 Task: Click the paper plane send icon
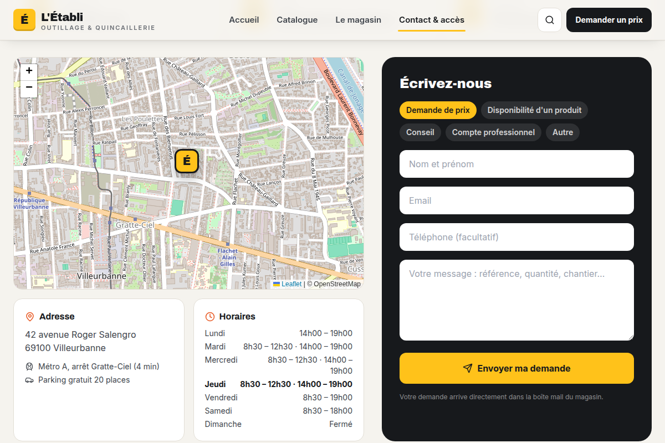click(x=468, y=368)
